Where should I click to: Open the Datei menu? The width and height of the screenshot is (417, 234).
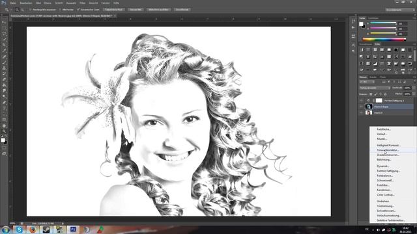point(13,3)
